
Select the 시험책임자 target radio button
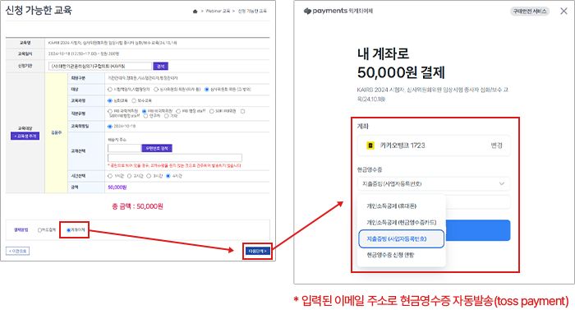click(109, 90)
